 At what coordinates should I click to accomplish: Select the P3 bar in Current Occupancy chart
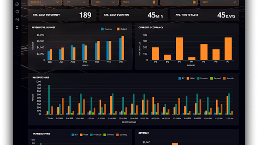point(179,49)
